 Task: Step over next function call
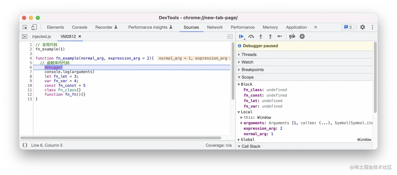(x=251, y=37)
